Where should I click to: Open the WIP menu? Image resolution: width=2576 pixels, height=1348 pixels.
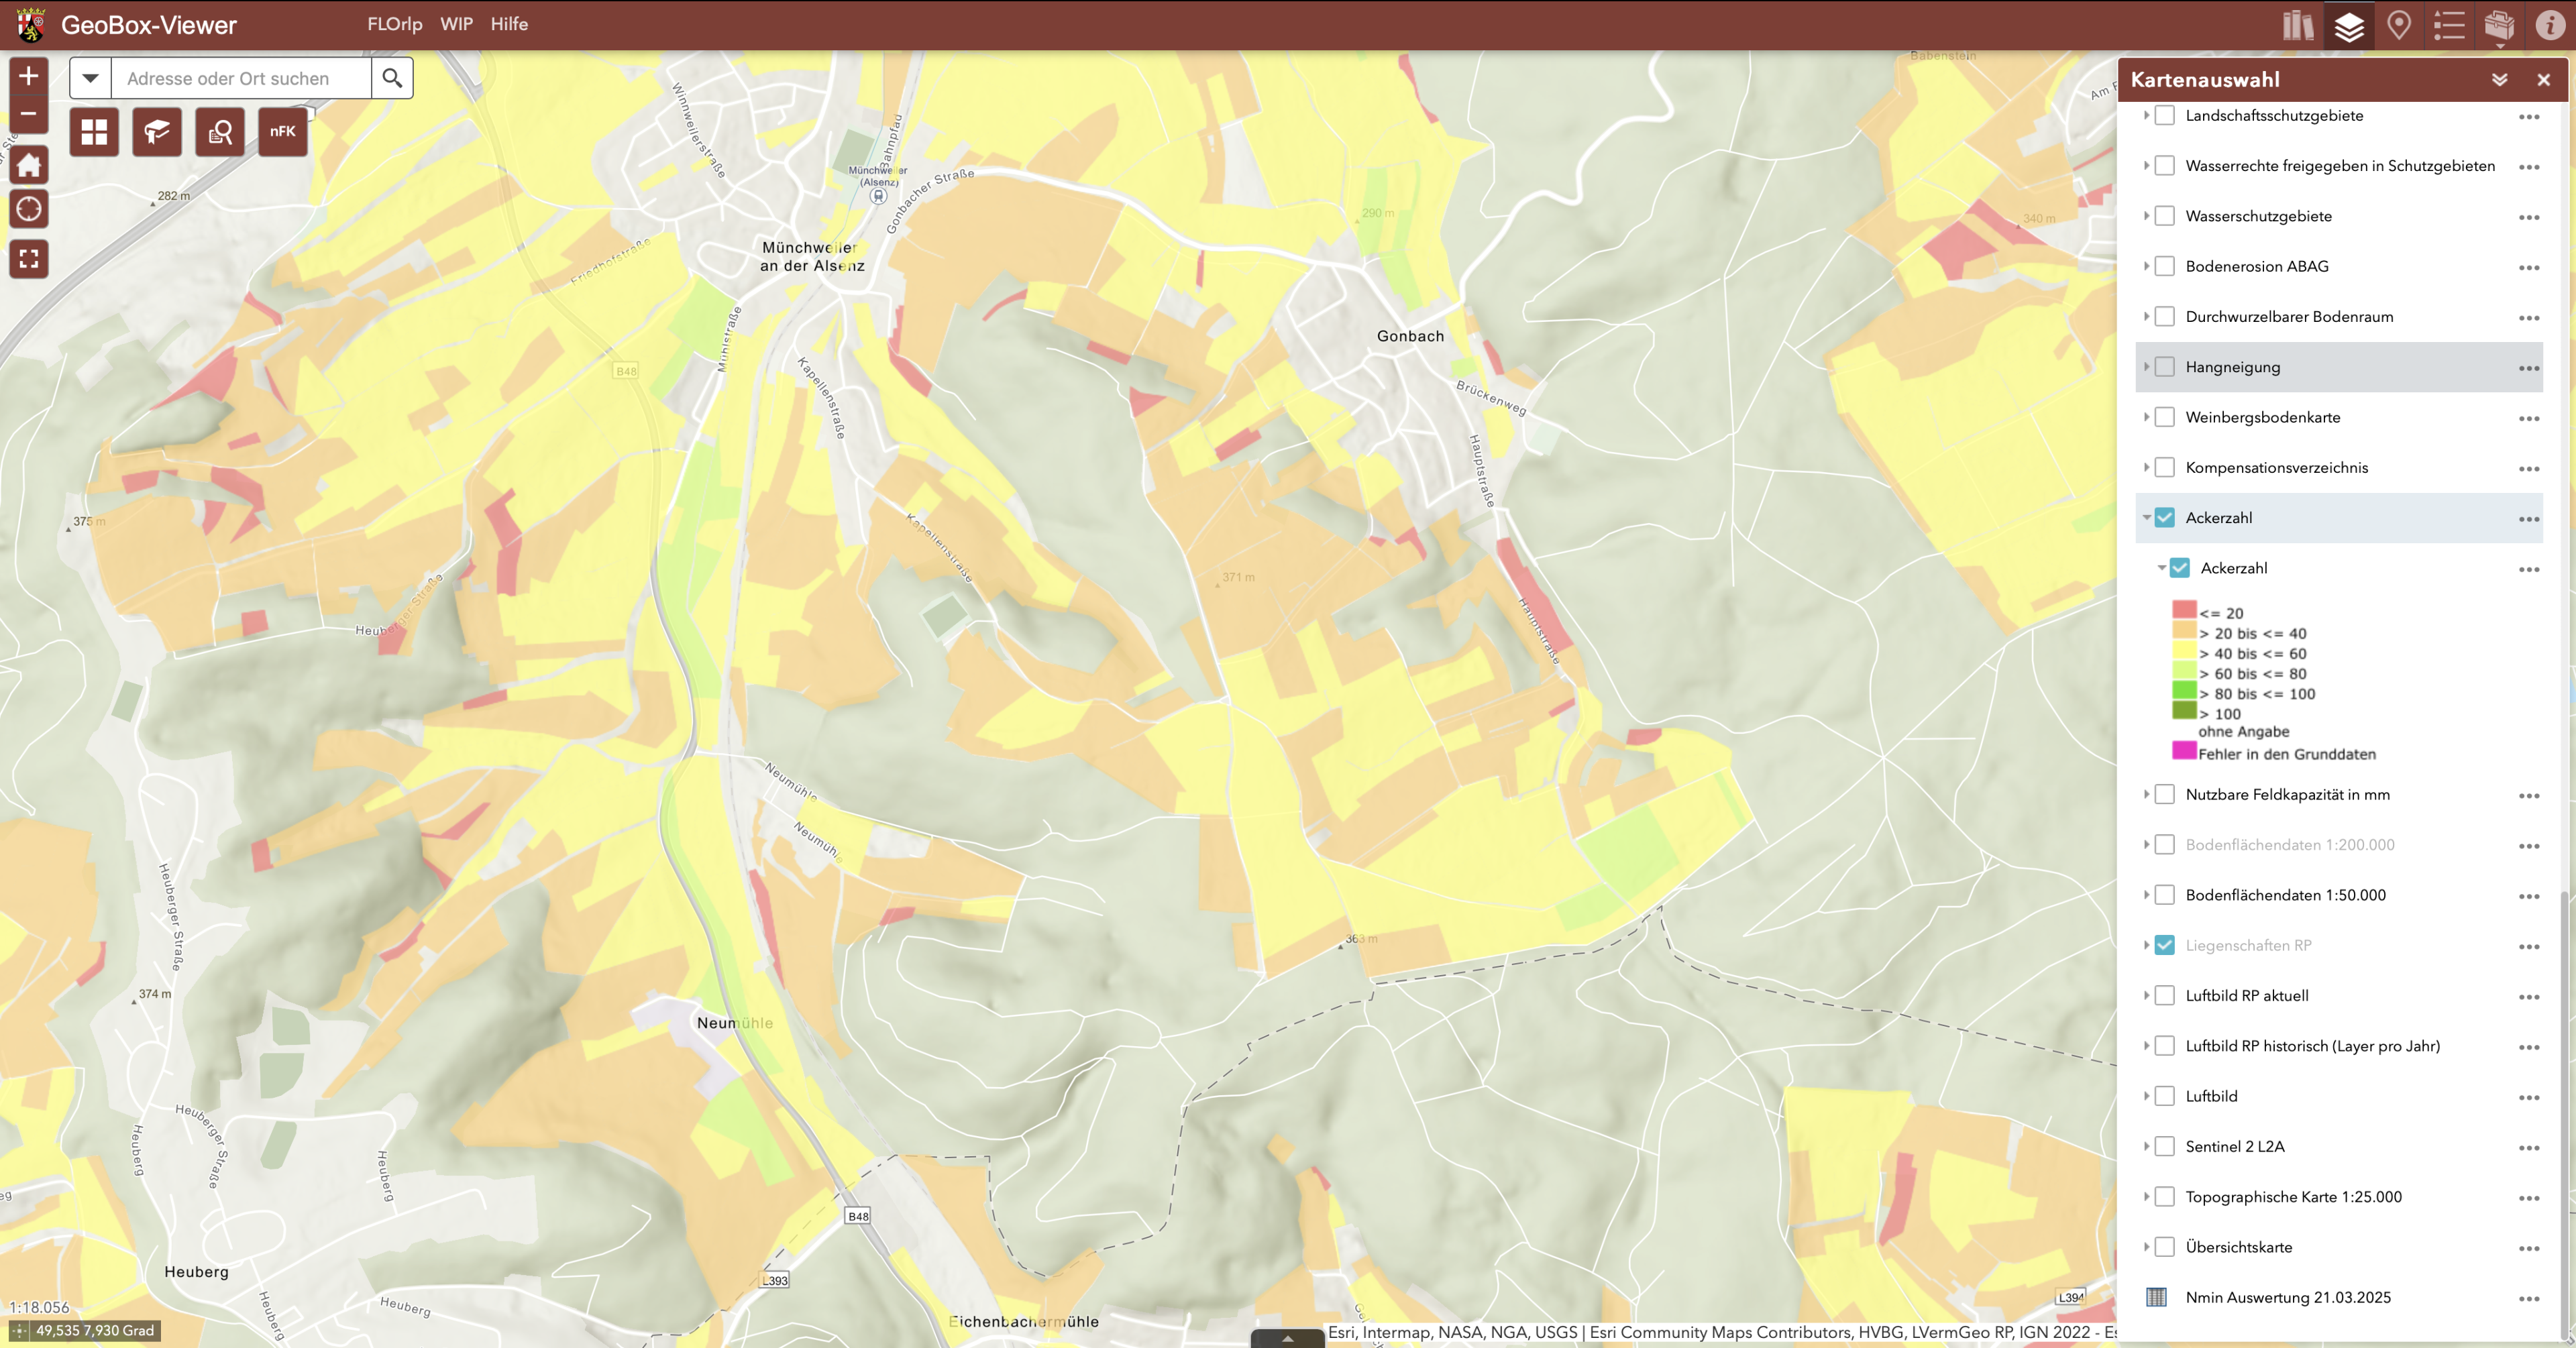(456, 24)
